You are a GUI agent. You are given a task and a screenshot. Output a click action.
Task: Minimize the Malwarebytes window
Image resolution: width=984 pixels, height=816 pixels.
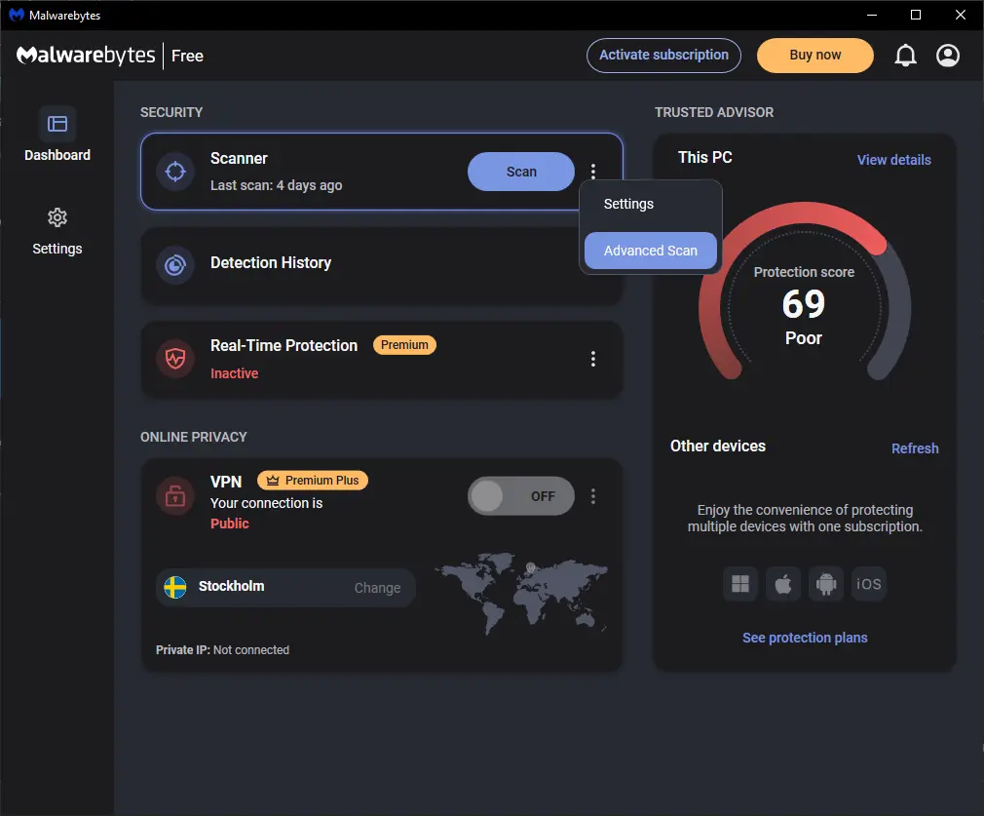pyautogui.click(x=872, y=15)
